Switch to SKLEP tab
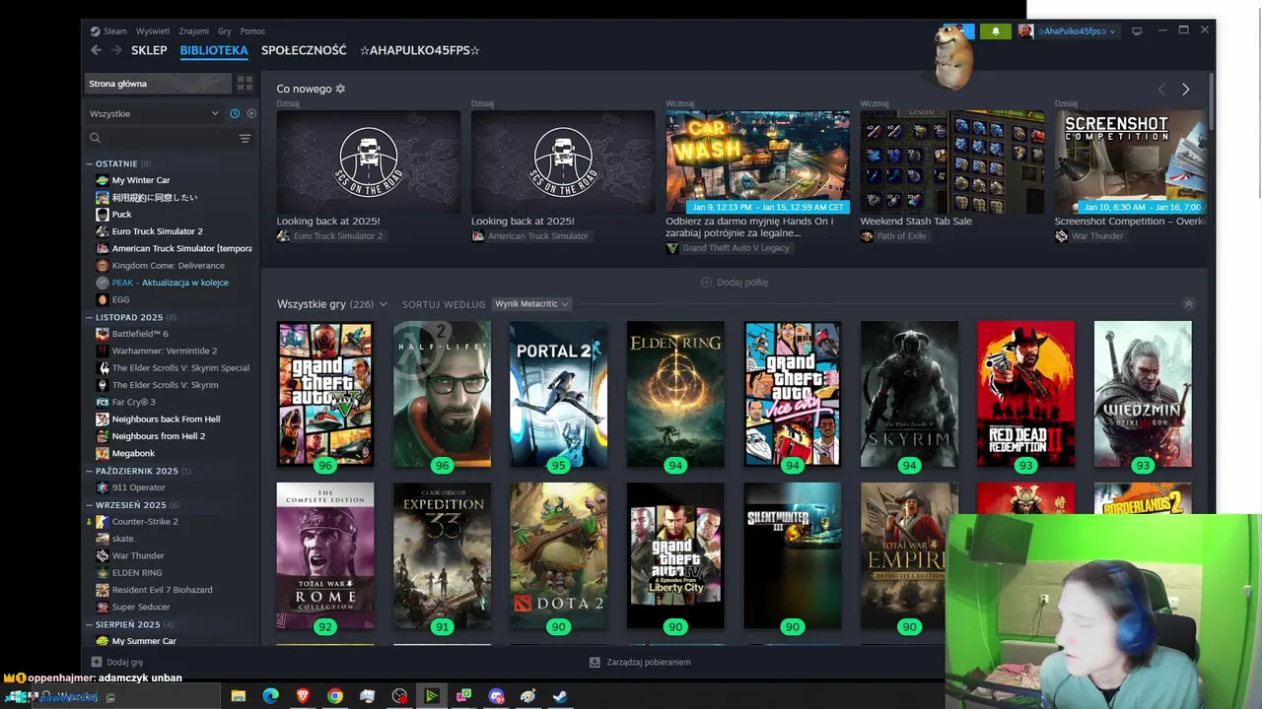This screenshot has height=709, width=1262. tap(149, 50)
